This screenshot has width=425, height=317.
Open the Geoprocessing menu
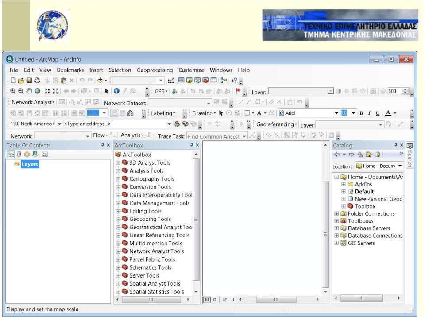coord(155,70)
